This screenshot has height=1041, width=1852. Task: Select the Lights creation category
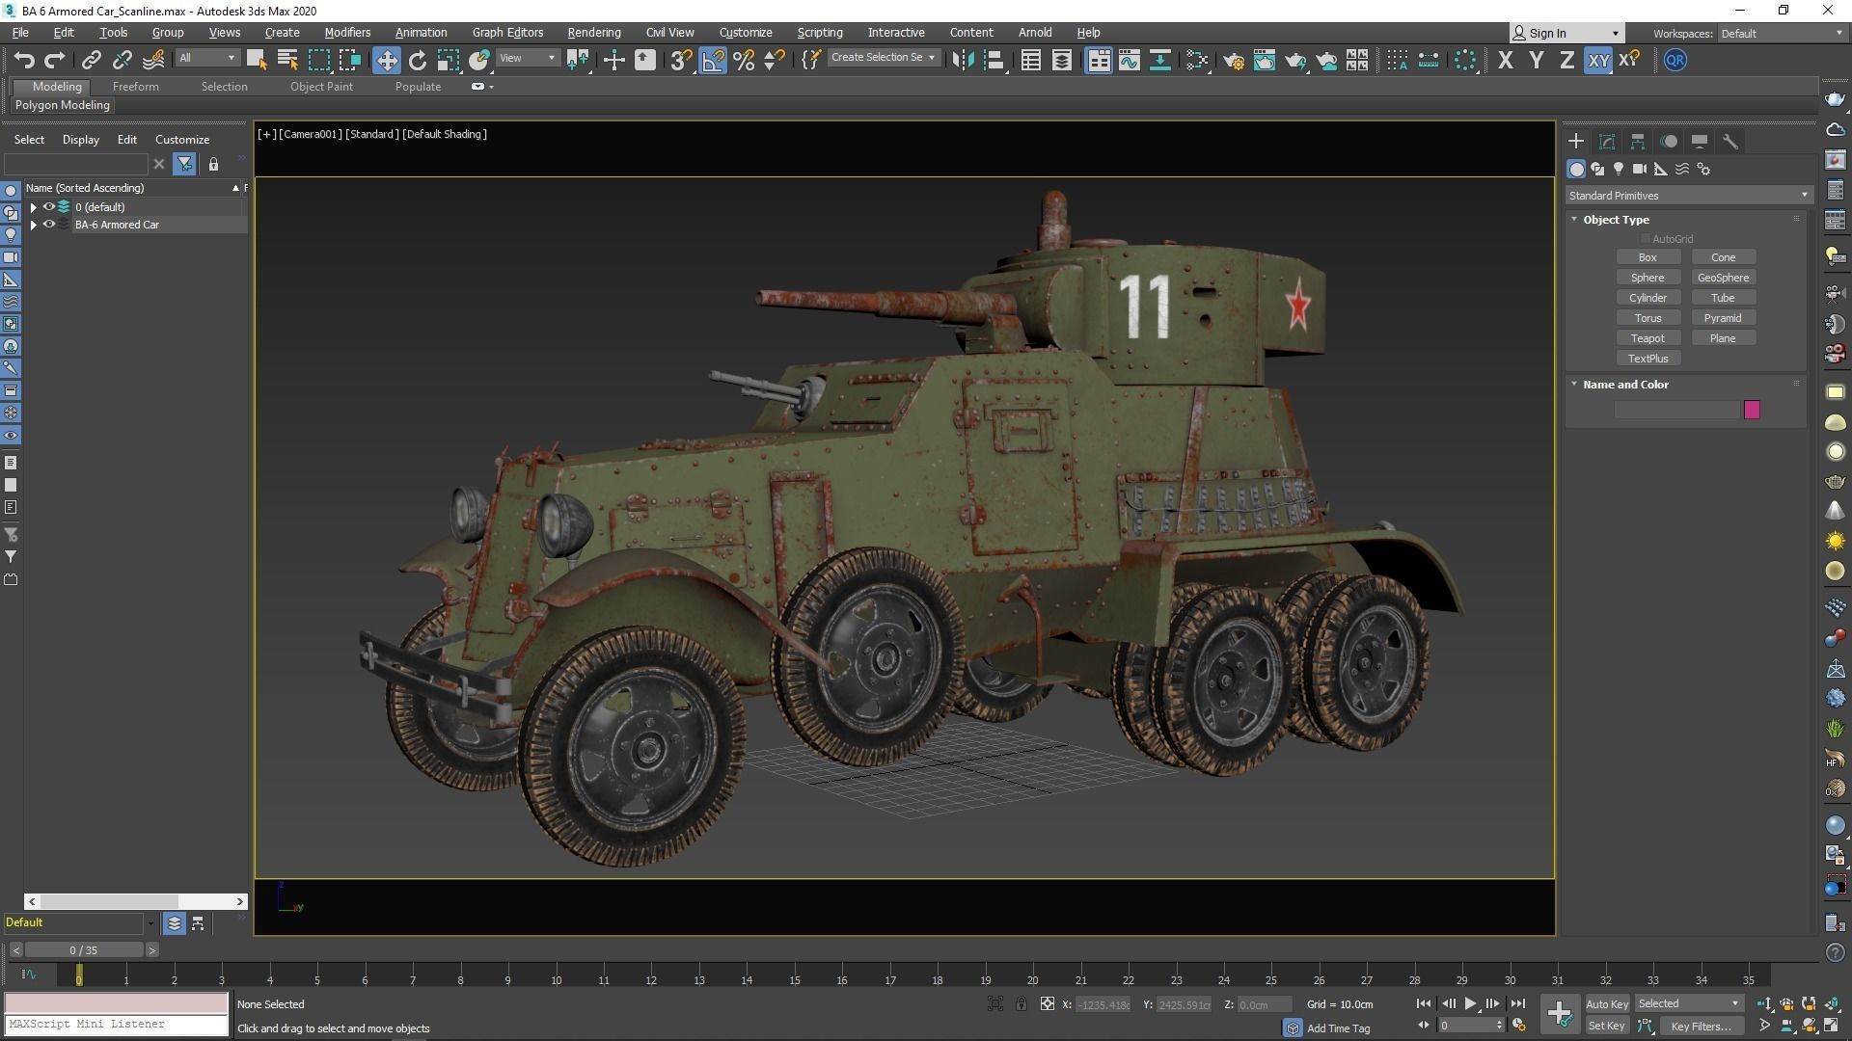1619,169
